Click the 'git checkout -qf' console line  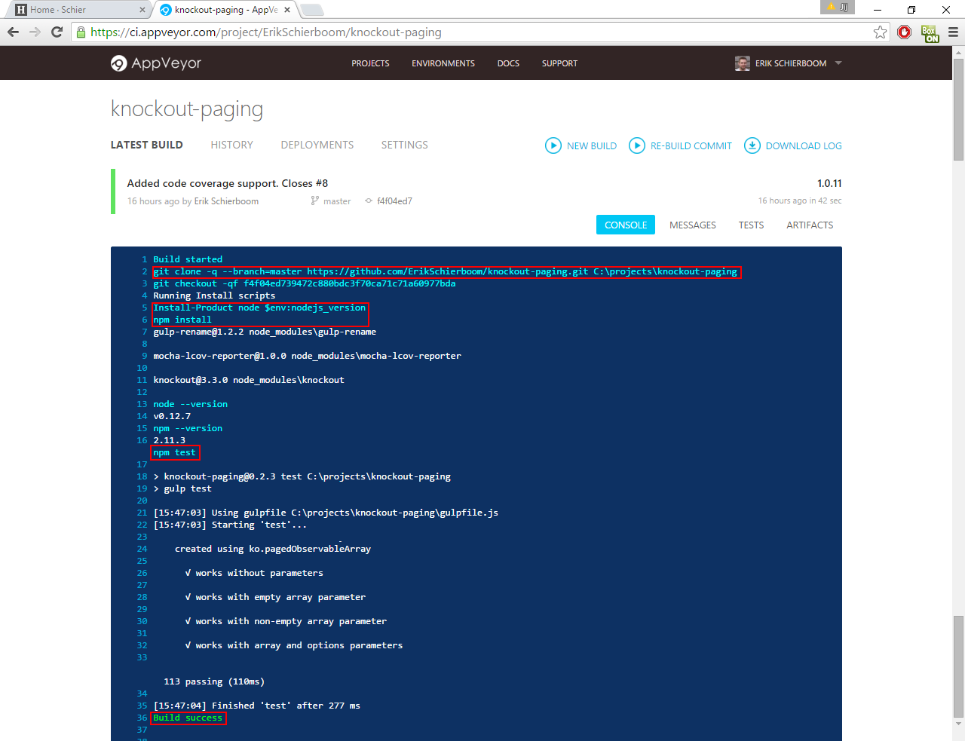click(304, 283)
